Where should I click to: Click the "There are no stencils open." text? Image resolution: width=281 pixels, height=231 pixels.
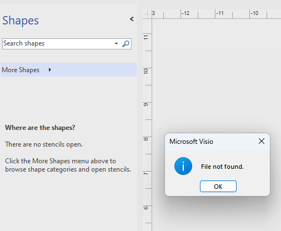(44, 144)
